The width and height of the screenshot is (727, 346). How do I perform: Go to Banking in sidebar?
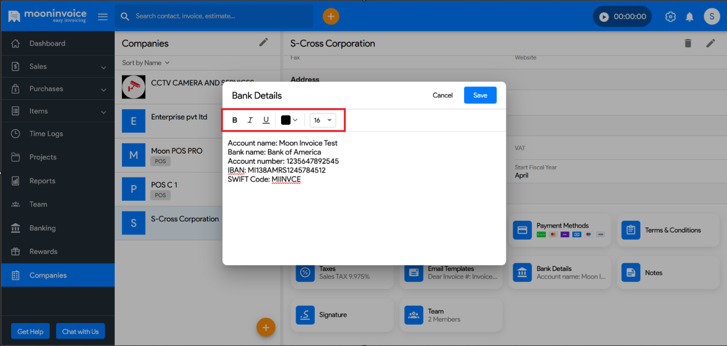pos(42,228)
